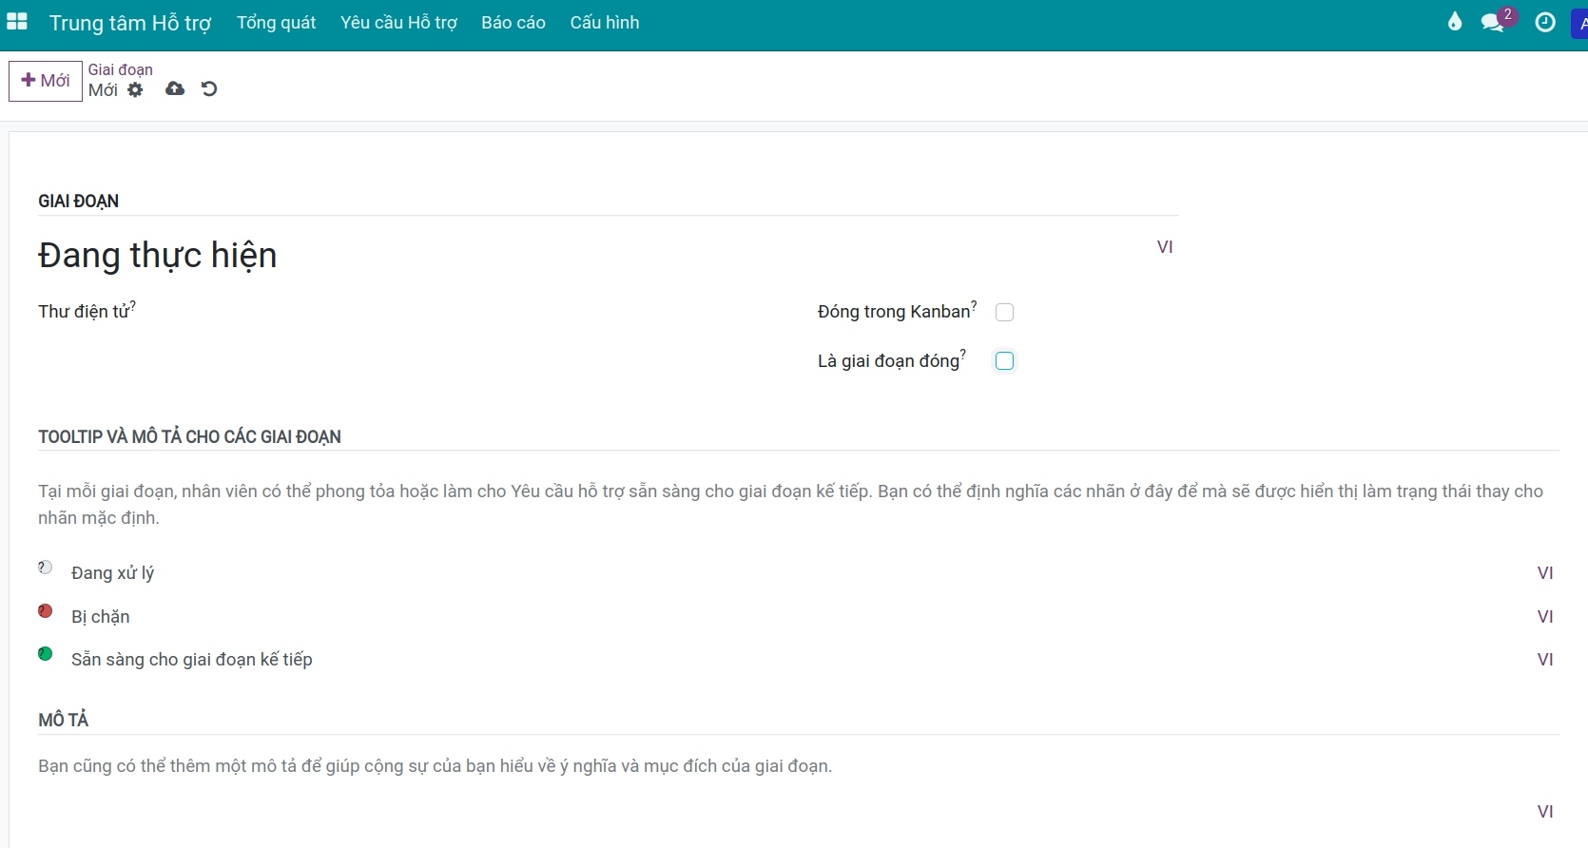Click the Bị chặn label field
The height and width of the screenshot is (848, 1588).
point(799,617)
